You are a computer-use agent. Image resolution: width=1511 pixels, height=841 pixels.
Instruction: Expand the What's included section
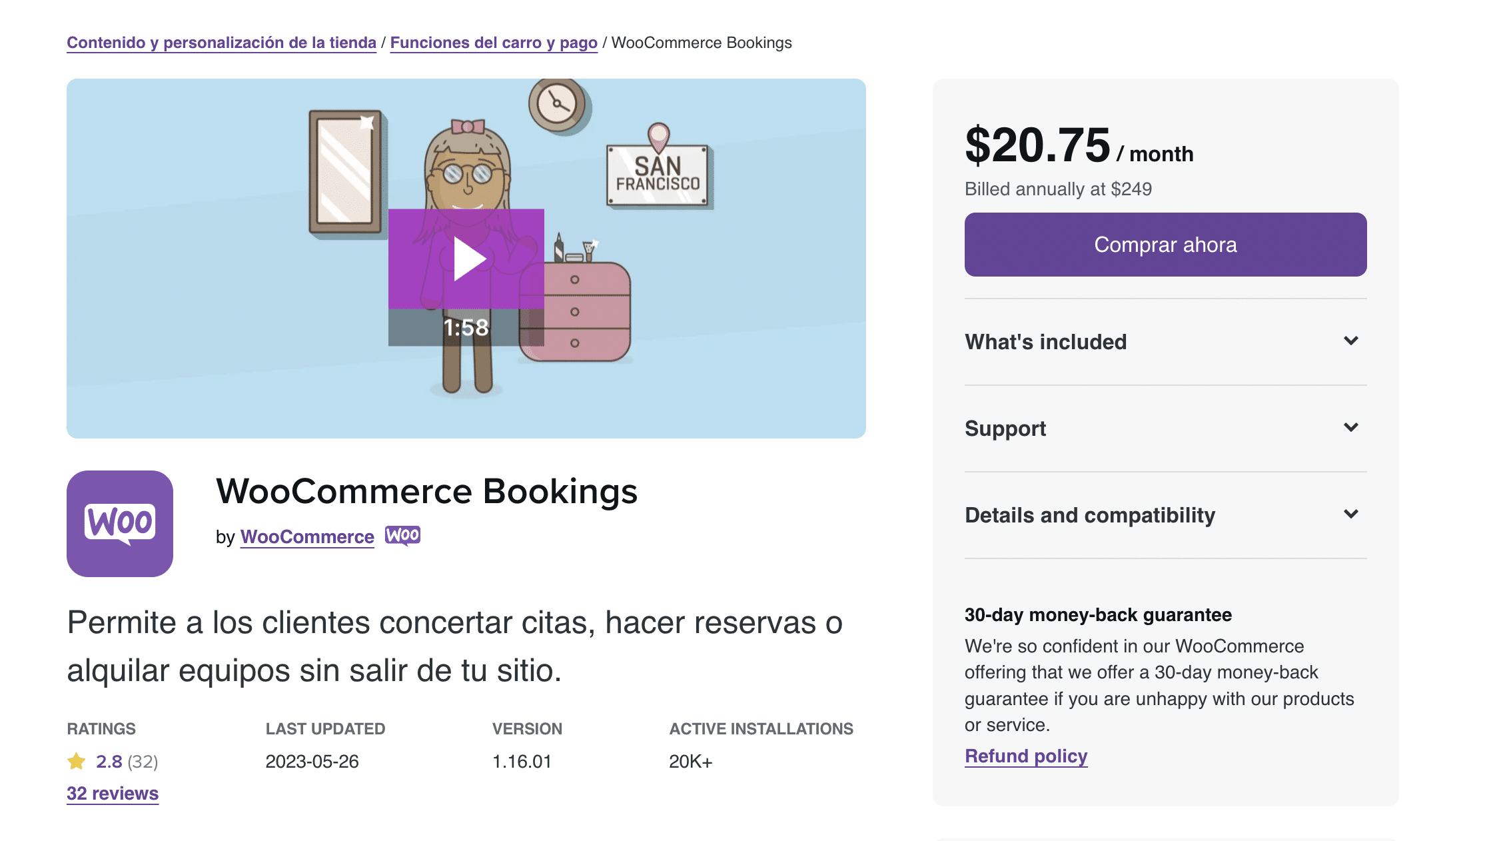1166,342
